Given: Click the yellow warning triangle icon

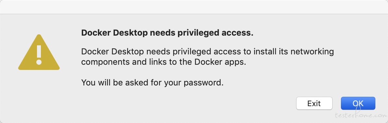Looking at the screenshot, I should (x=39, y=52).
